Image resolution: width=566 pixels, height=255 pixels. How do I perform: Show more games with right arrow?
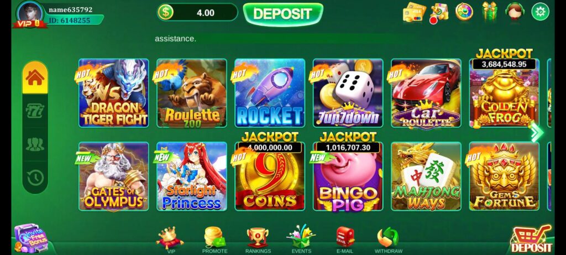[x=537, y=133]
